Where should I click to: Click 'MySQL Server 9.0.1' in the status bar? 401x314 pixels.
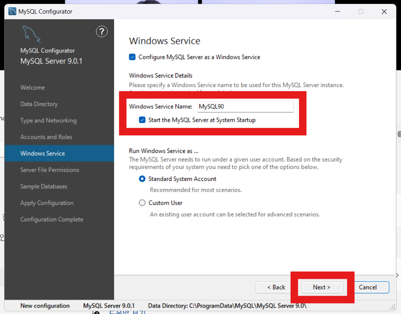pyautogui.click(x=109, y=306)
